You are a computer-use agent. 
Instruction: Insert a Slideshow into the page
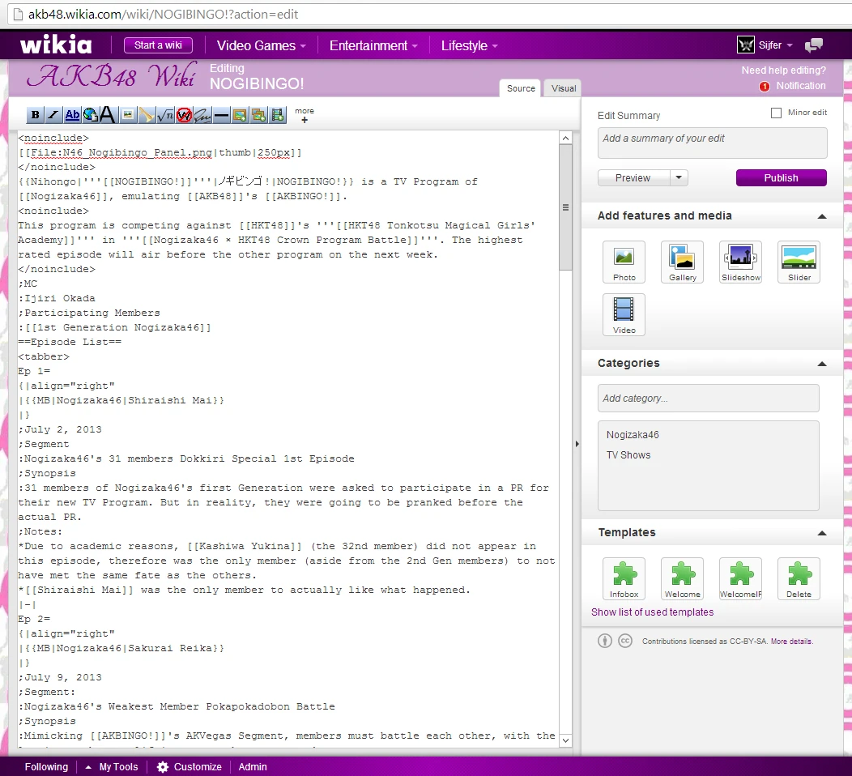point(740,262)
